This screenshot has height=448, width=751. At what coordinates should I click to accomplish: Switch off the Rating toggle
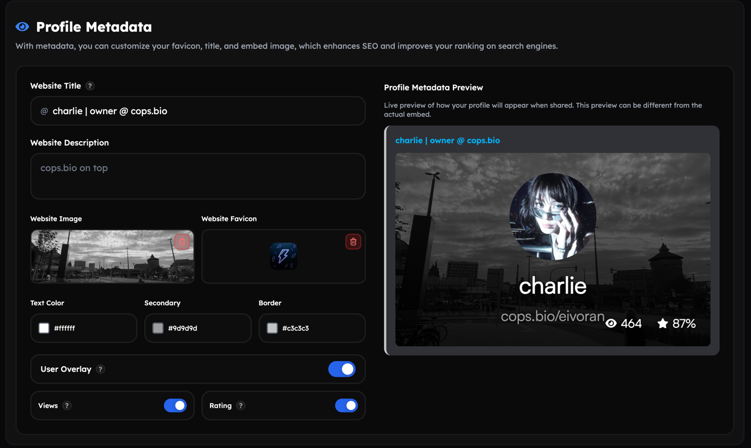click(346, 405)
